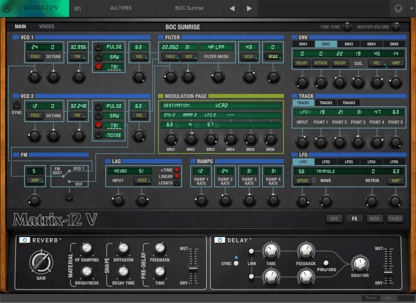Switch to the VOICES tab
The height and width of the screenshot is (303, 416).
47,26
